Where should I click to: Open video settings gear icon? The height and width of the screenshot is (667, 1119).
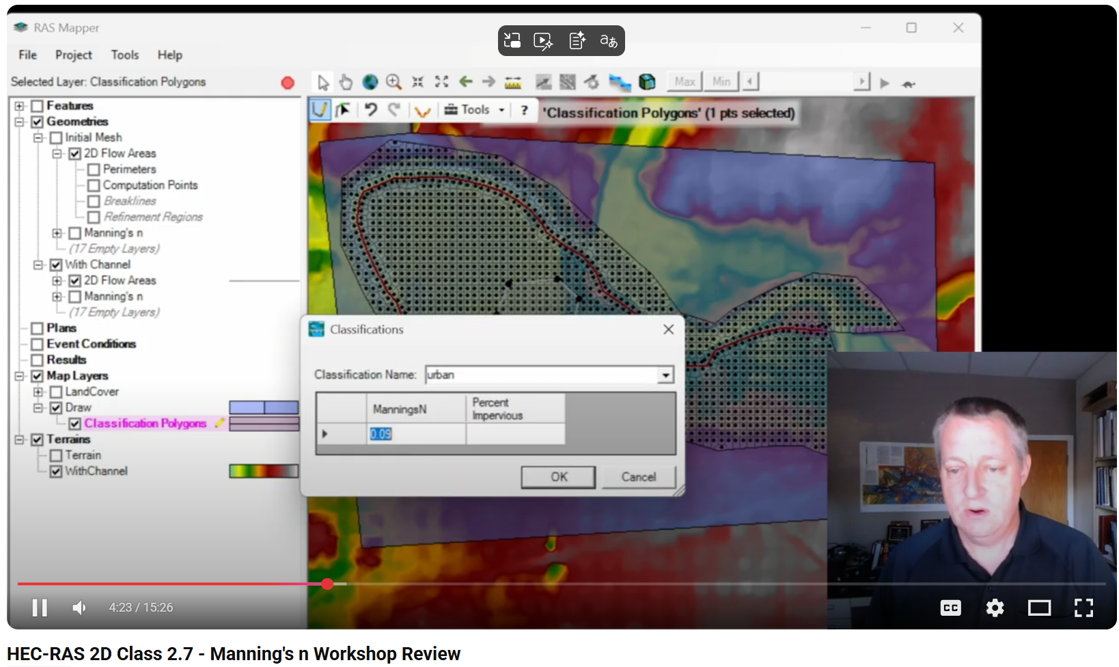point(995,608)
